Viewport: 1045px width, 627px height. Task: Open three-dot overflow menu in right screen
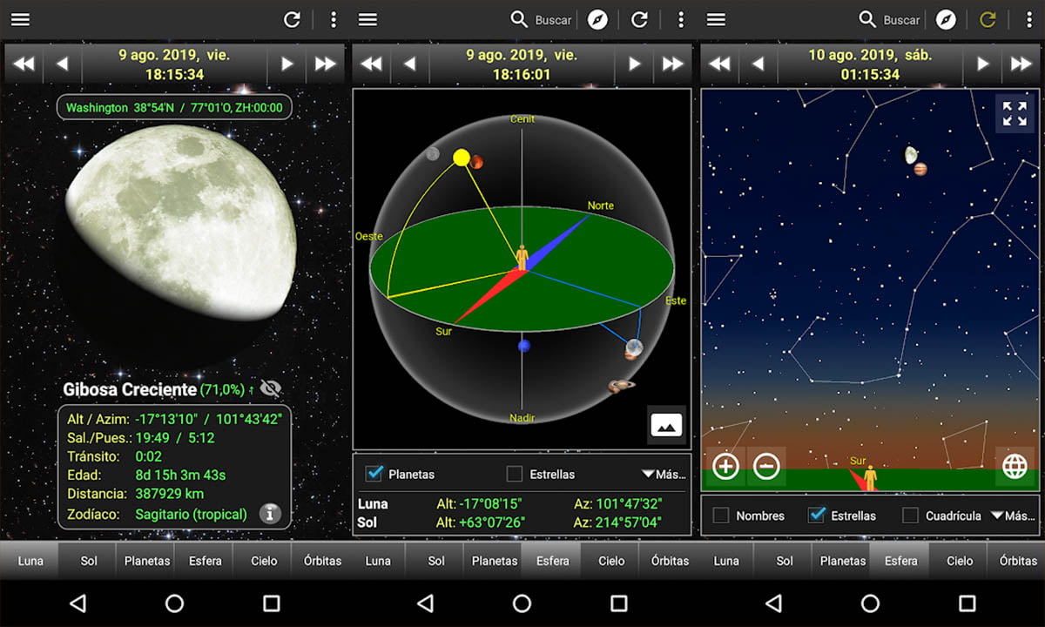[x=1028, y=19]
